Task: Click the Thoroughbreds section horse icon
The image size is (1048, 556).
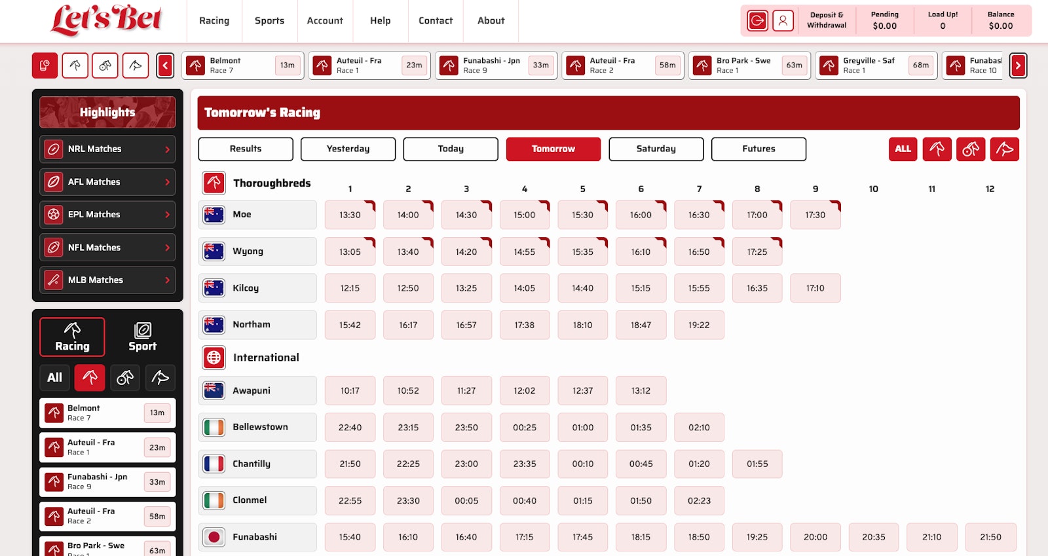Action: tap(214, 183)
